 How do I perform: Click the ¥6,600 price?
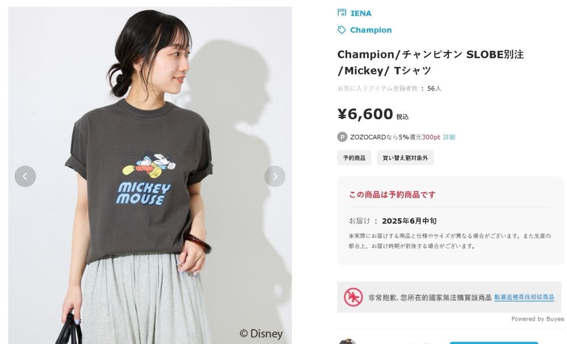pos(365,114)
